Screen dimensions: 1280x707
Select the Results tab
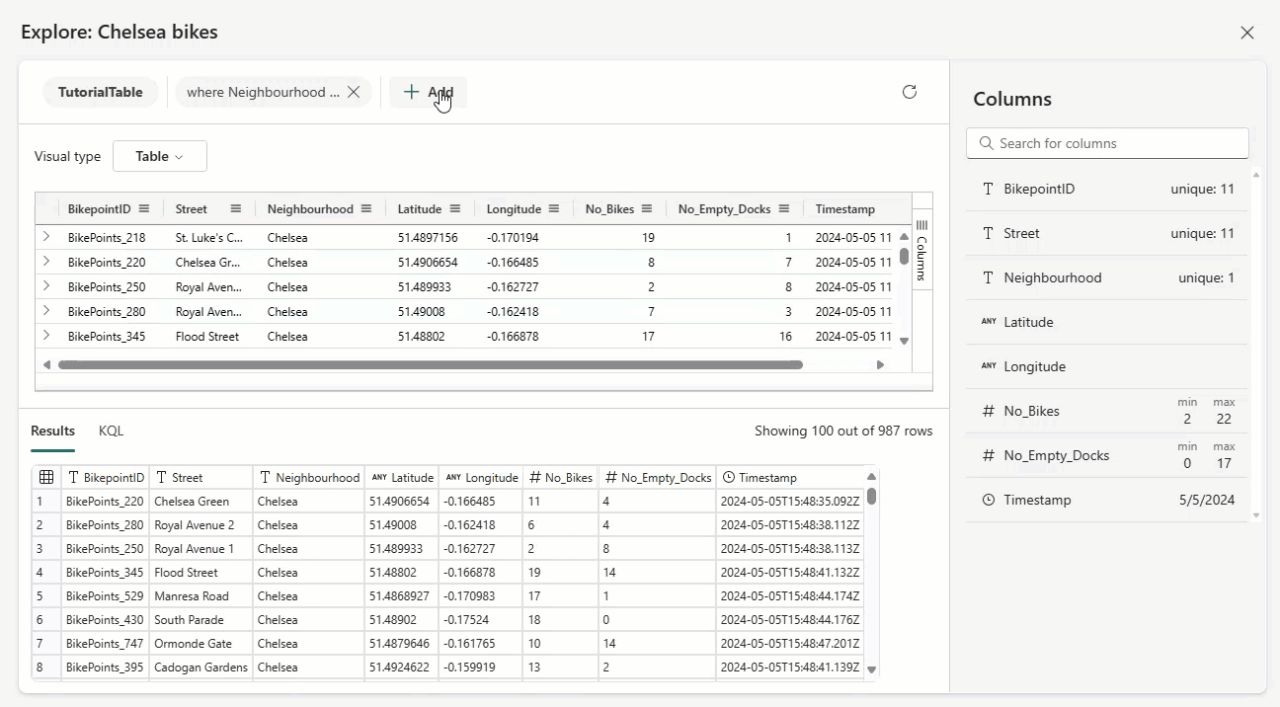click(52, 431)
